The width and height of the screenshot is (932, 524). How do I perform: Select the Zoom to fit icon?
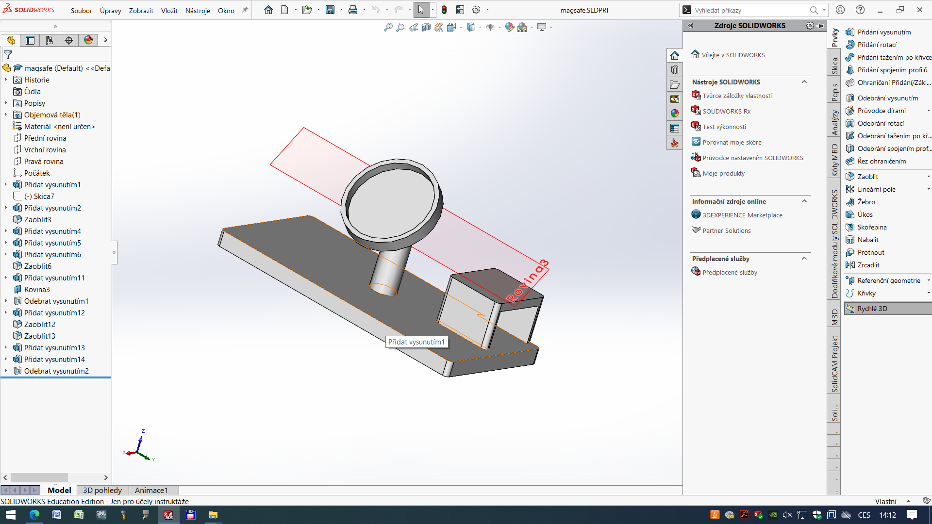tap(388, 27)
